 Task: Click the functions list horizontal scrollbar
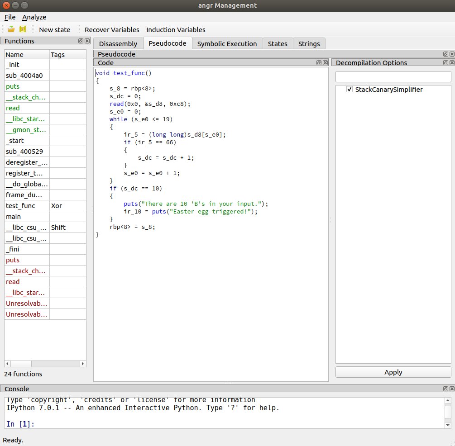pyautogui.click(x=45, y=364)
